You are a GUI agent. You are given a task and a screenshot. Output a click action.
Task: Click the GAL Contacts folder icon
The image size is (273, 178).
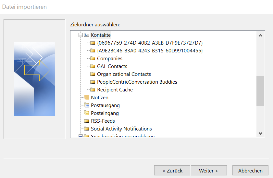point(93,66)
